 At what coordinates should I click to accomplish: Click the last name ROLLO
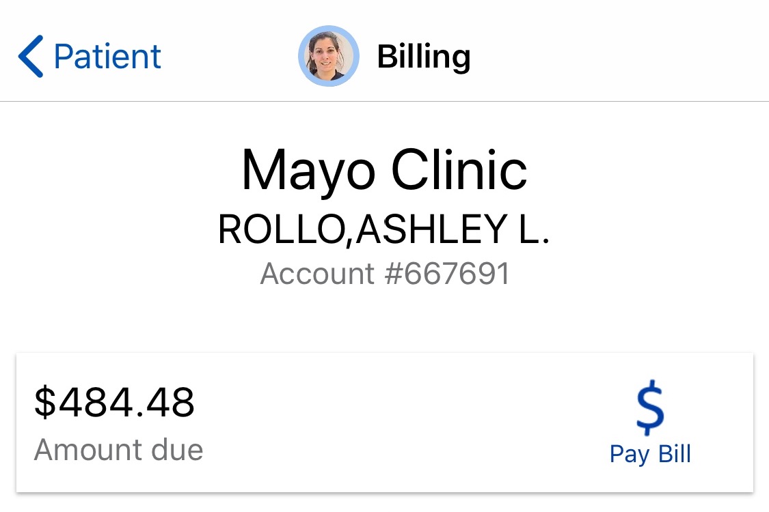tap(282, 229)
